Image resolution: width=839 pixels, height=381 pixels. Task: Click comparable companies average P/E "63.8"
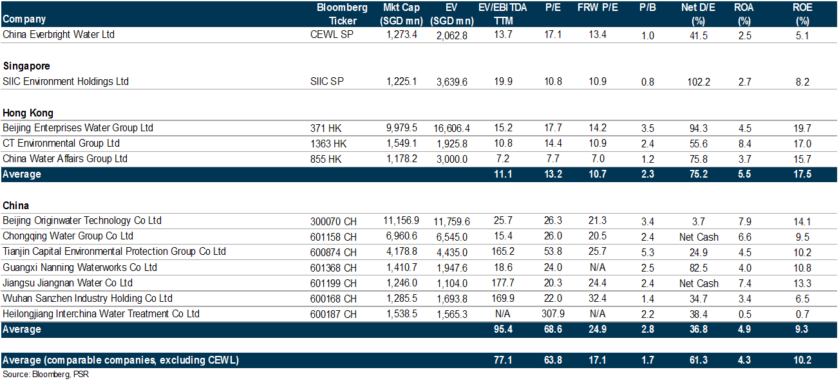click(x=554, y=360)
